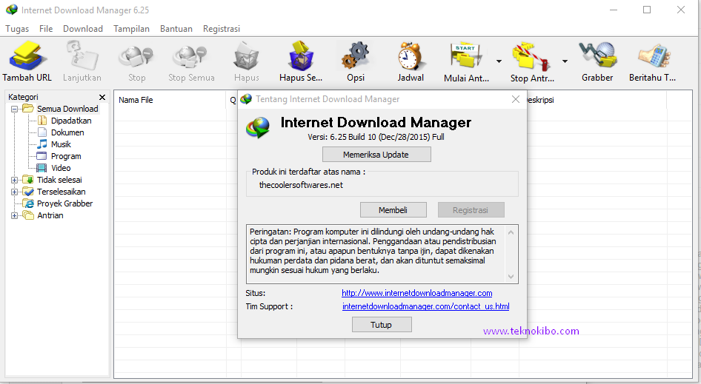Open dropdown arrow beside Mulai Ant...
Image resolution: width=701 pixels, height=384 pixels.
tap(499, 61)
